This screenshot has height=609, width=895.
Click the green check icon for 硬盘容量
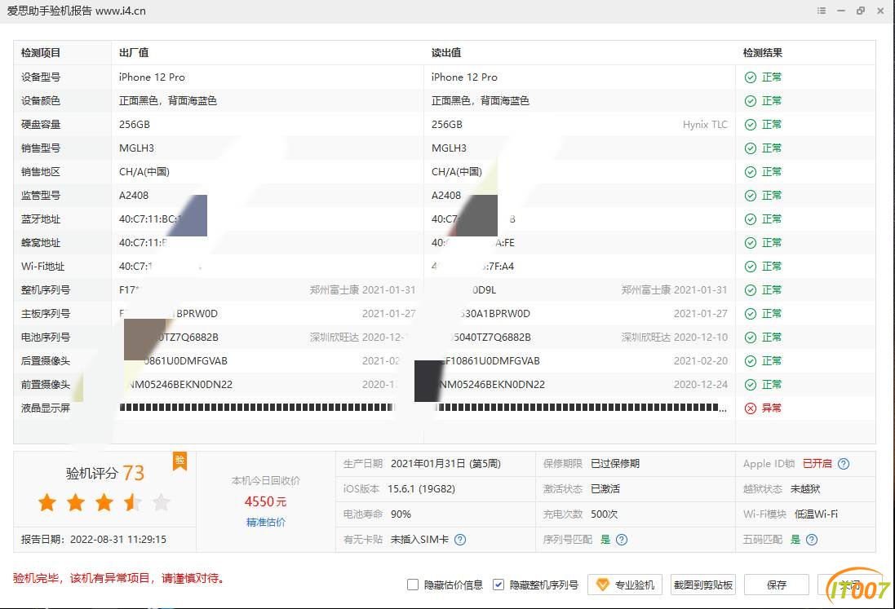pos(751,125)
